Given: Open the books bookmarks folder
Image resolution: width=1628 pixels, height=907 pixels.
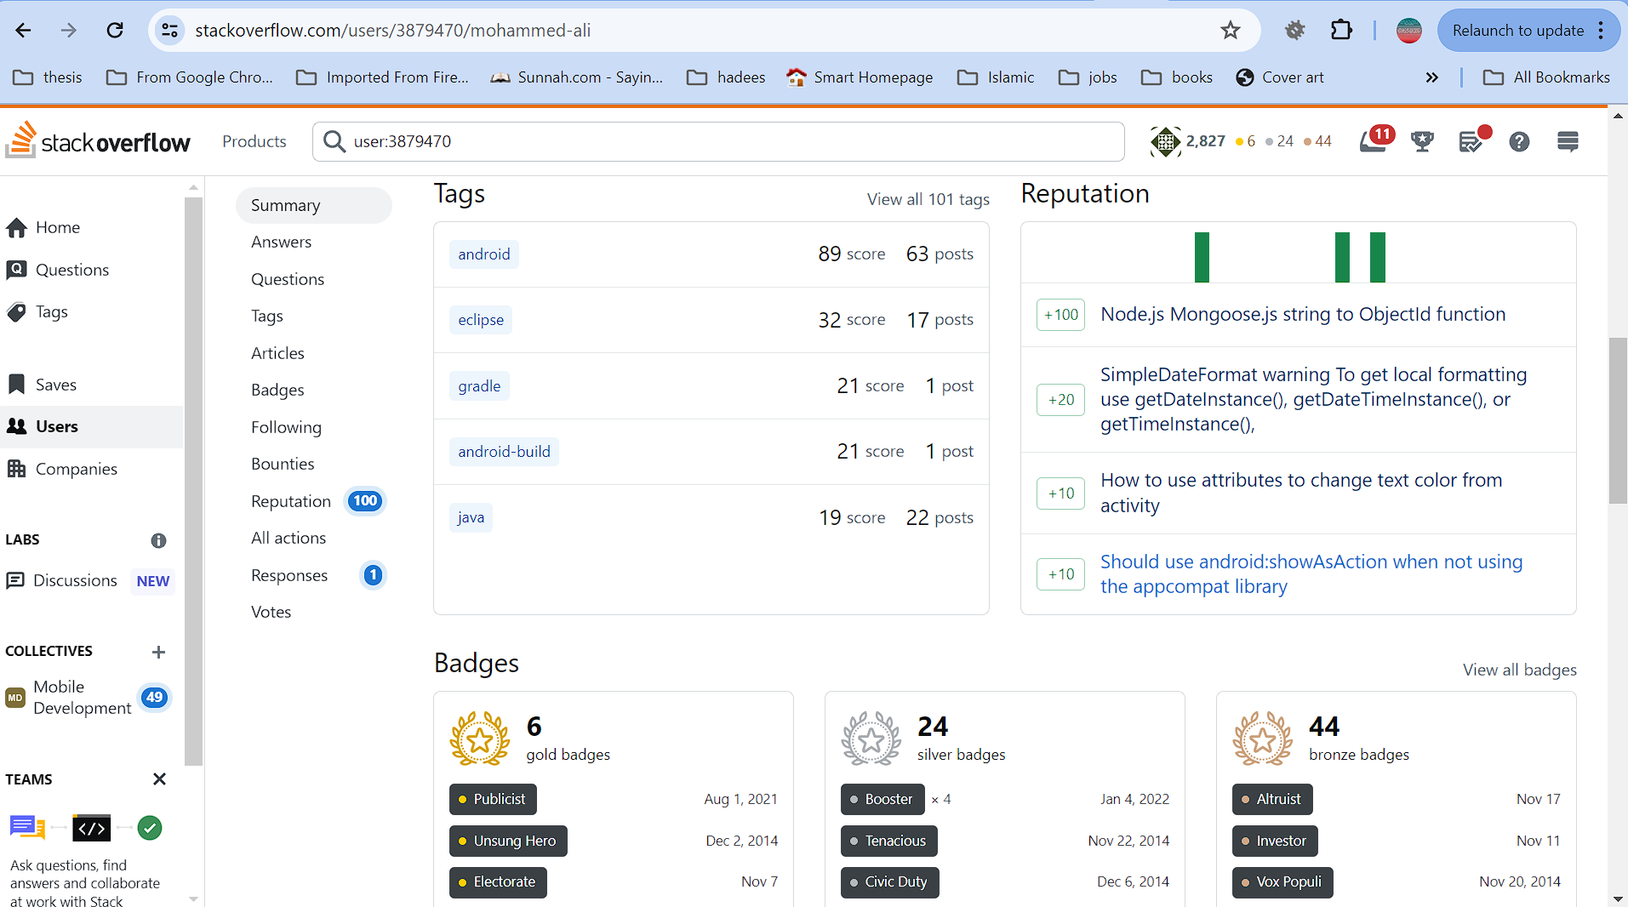Looking at the screenshot, I should [x=1177, y=77].
